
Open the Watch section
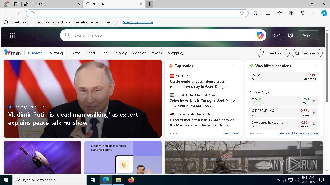coord(157,53)
